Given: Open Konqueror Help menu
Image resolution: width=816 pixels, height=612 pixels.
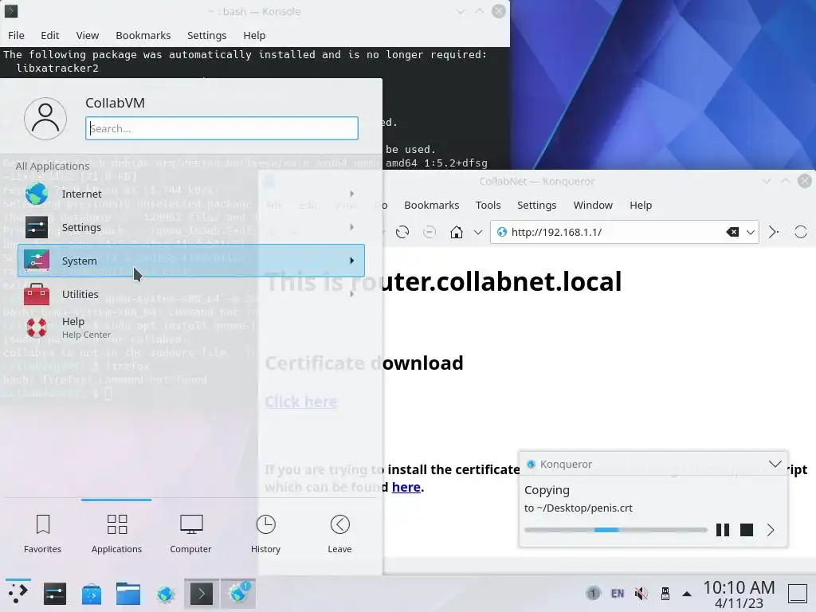Looking at the screenshot, I should 641,205.
